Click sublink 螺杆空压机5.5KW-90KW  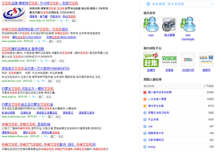click(27, 37)
